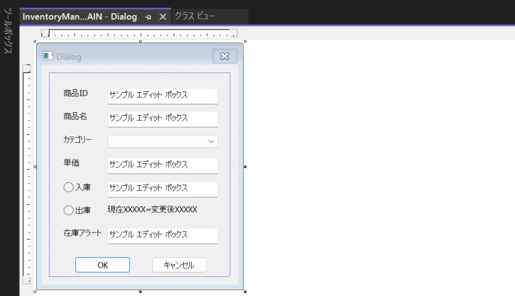Close the InventoryMan Dialog editor tab

click(162, 17)
